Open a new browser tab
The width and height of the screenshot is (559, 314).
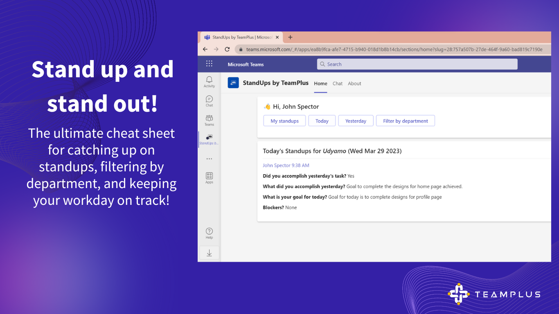point(290,37)
